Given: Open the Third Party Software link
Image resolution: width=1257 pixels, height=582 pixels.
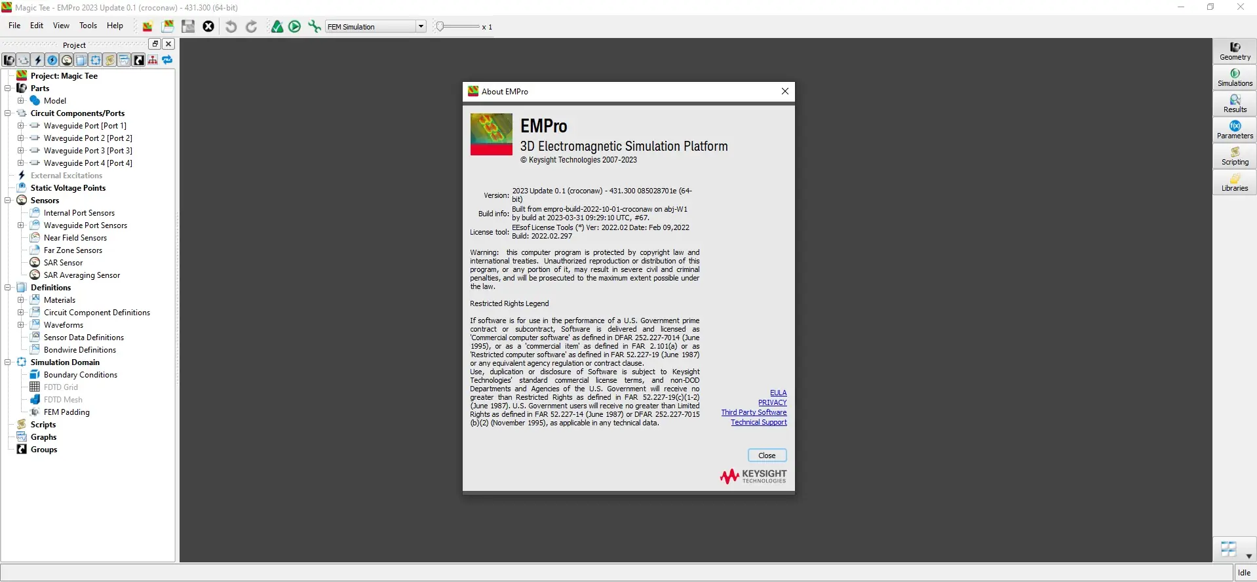Looking at the screenshot, I should tap(754, 412).
